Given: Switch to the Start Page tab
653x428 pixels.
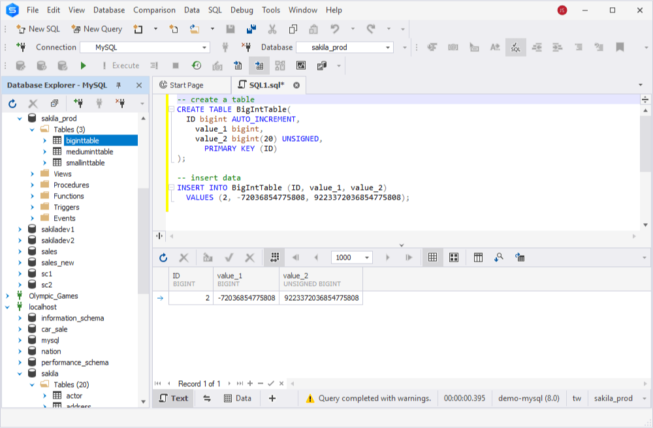Looking at the screenshot, I should 186,85.
